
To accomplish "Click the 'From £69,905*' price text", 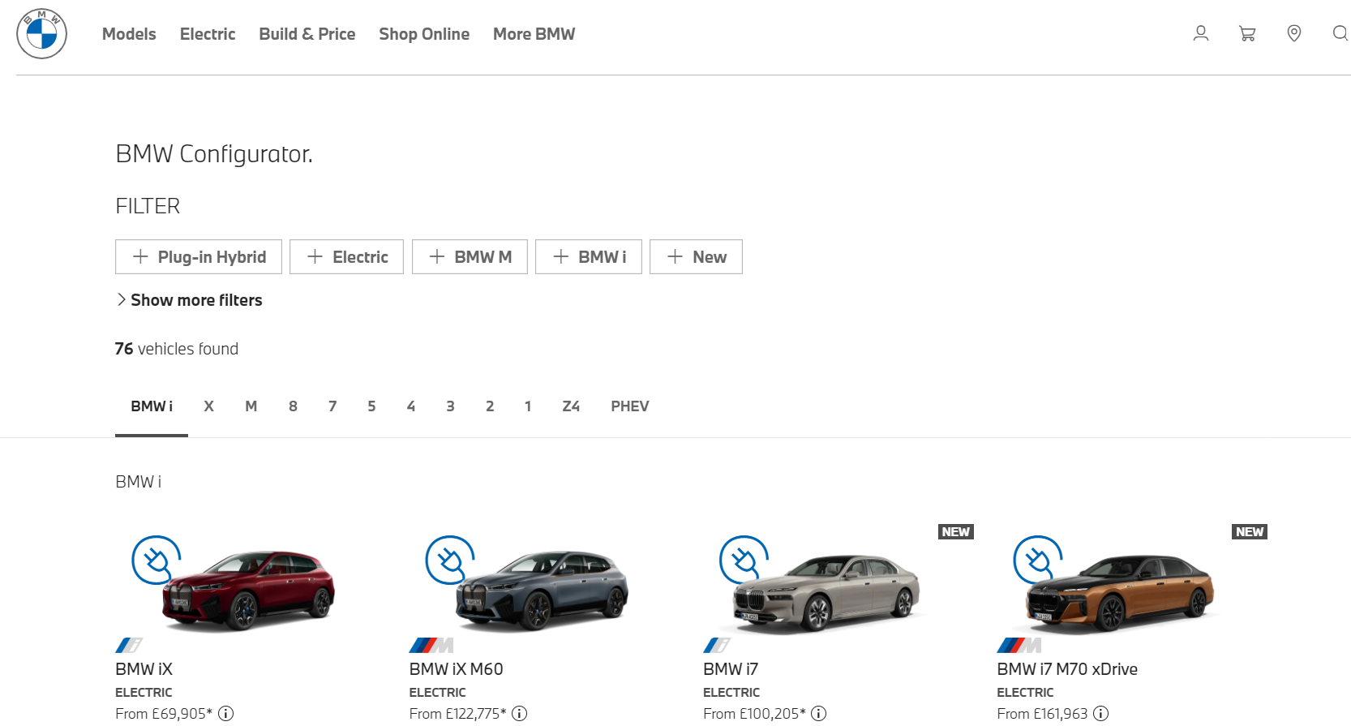I will (x=164, y=714).
